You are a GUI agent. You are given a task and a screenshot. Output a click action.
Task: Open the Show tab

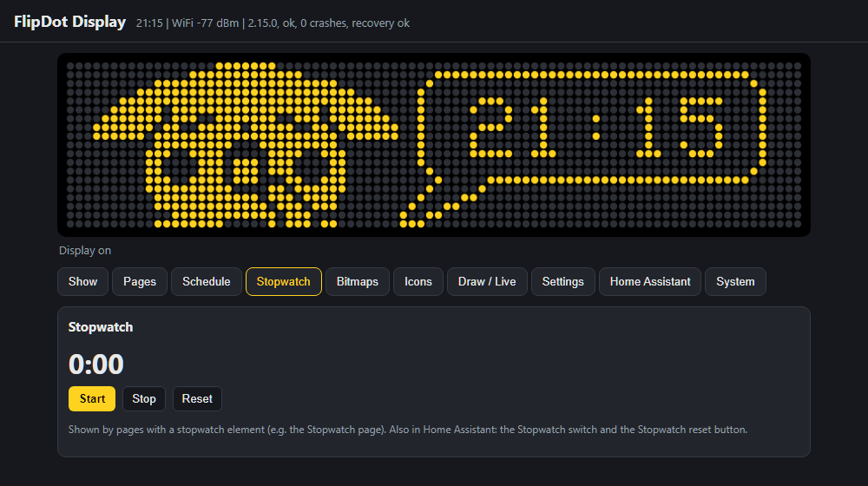[82, 281]
